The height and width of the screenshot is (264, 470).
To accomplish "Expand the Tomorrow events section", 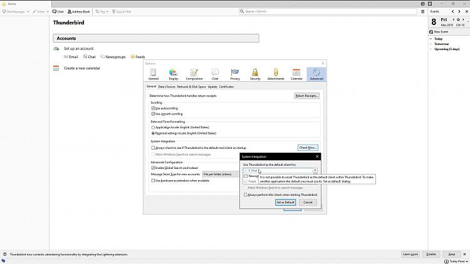I will [x=431, y=44].
